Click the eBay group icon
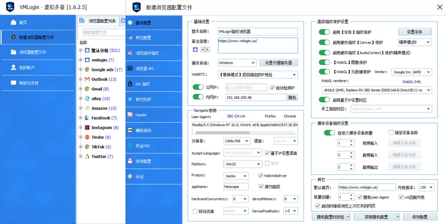Viewport: 446px width, 224px height. 87,98
